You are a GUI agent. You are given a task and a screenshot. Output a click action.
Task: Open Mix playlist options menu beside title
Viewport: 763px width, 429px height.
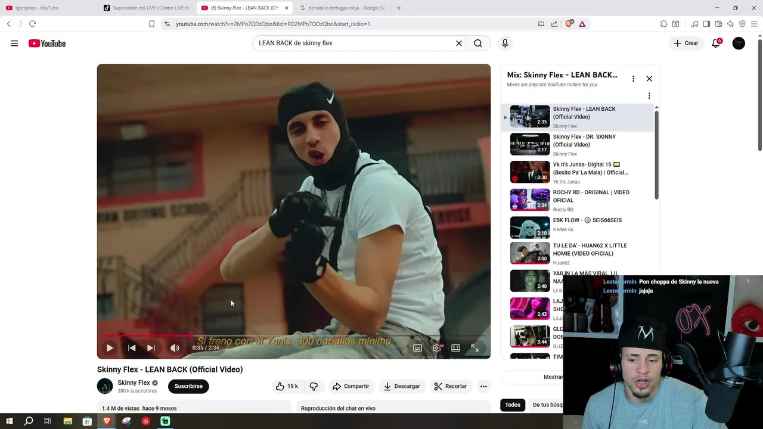point(633,79)
